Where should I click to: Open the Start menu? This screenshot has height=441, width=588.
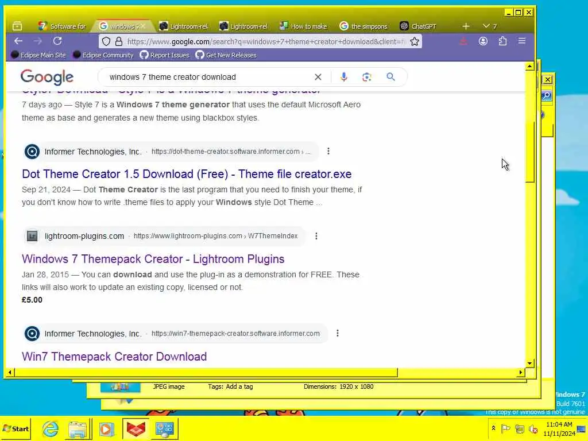16,428
